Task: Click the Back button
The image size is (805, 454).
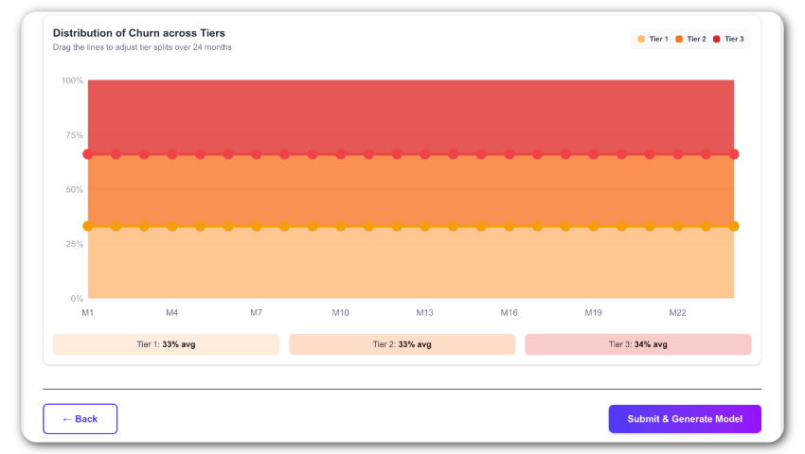Action: point(80,419)
